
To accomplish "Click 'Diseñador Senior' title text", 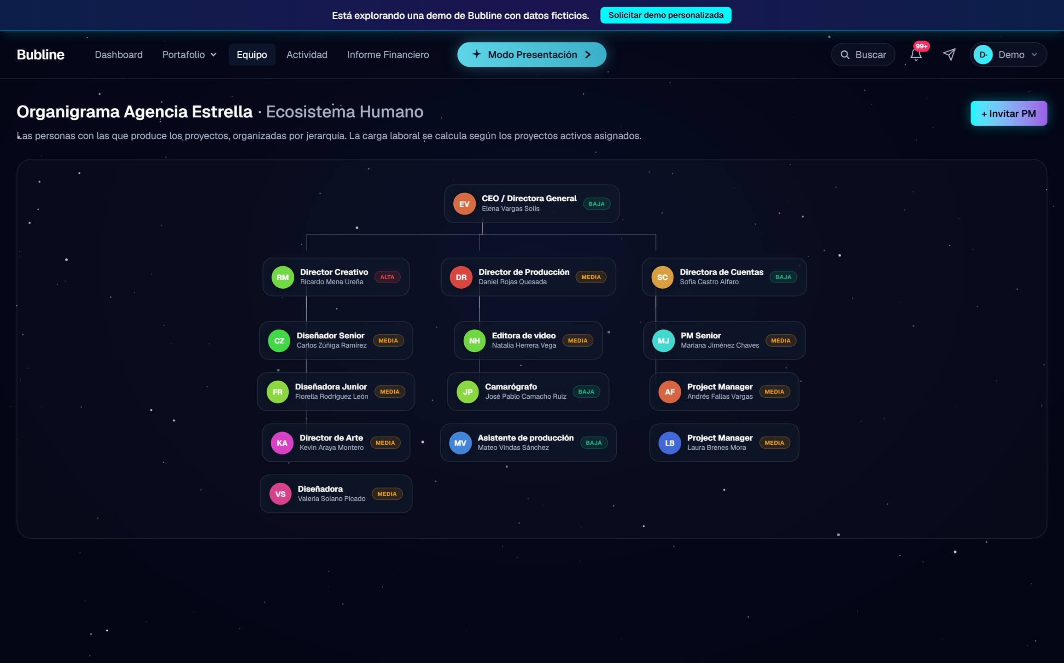I will pyautogui.click(x=330, y=336).
